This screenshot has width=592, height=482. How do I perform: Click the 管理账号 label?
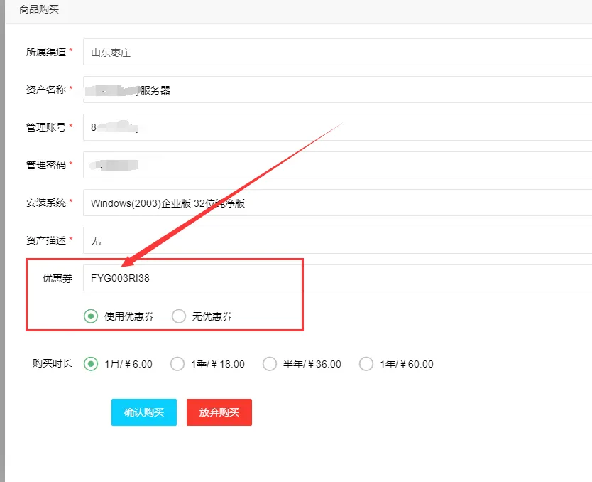coord(46,127)
